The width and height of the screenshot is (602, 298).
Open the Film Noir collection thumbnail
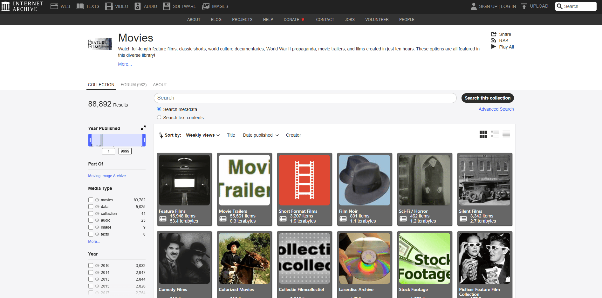[x=364, y=180]
